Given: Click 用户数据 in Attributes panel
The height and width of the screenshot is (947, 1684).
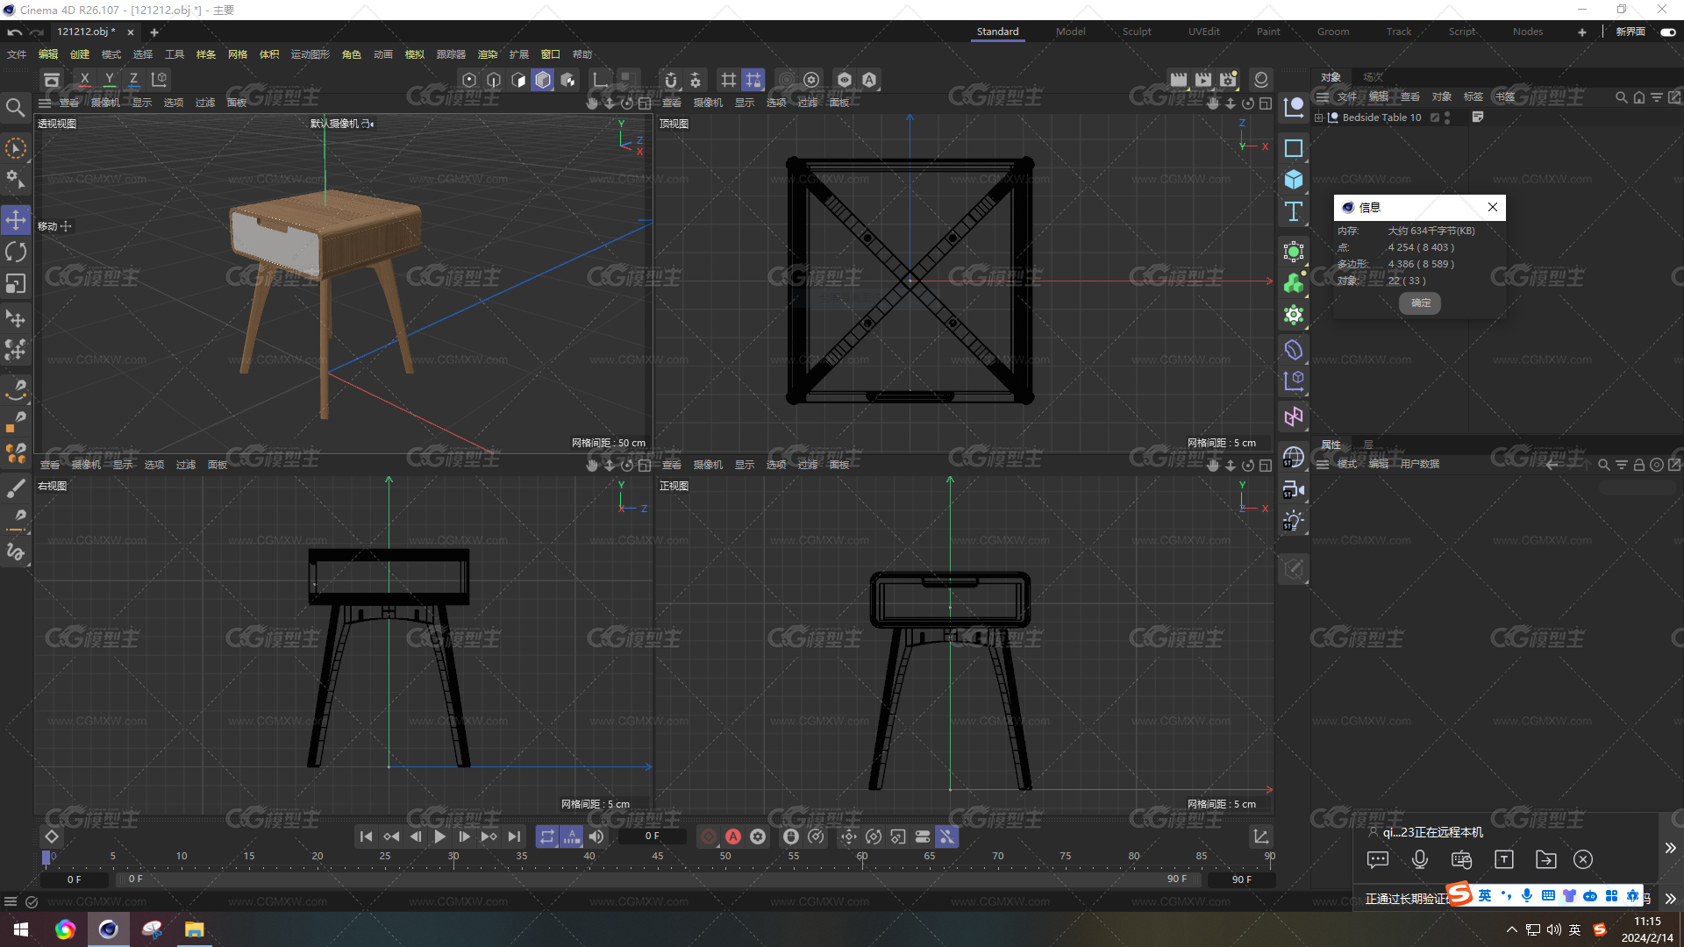Looking at the screenshot, I should (x=1419, y=464).
